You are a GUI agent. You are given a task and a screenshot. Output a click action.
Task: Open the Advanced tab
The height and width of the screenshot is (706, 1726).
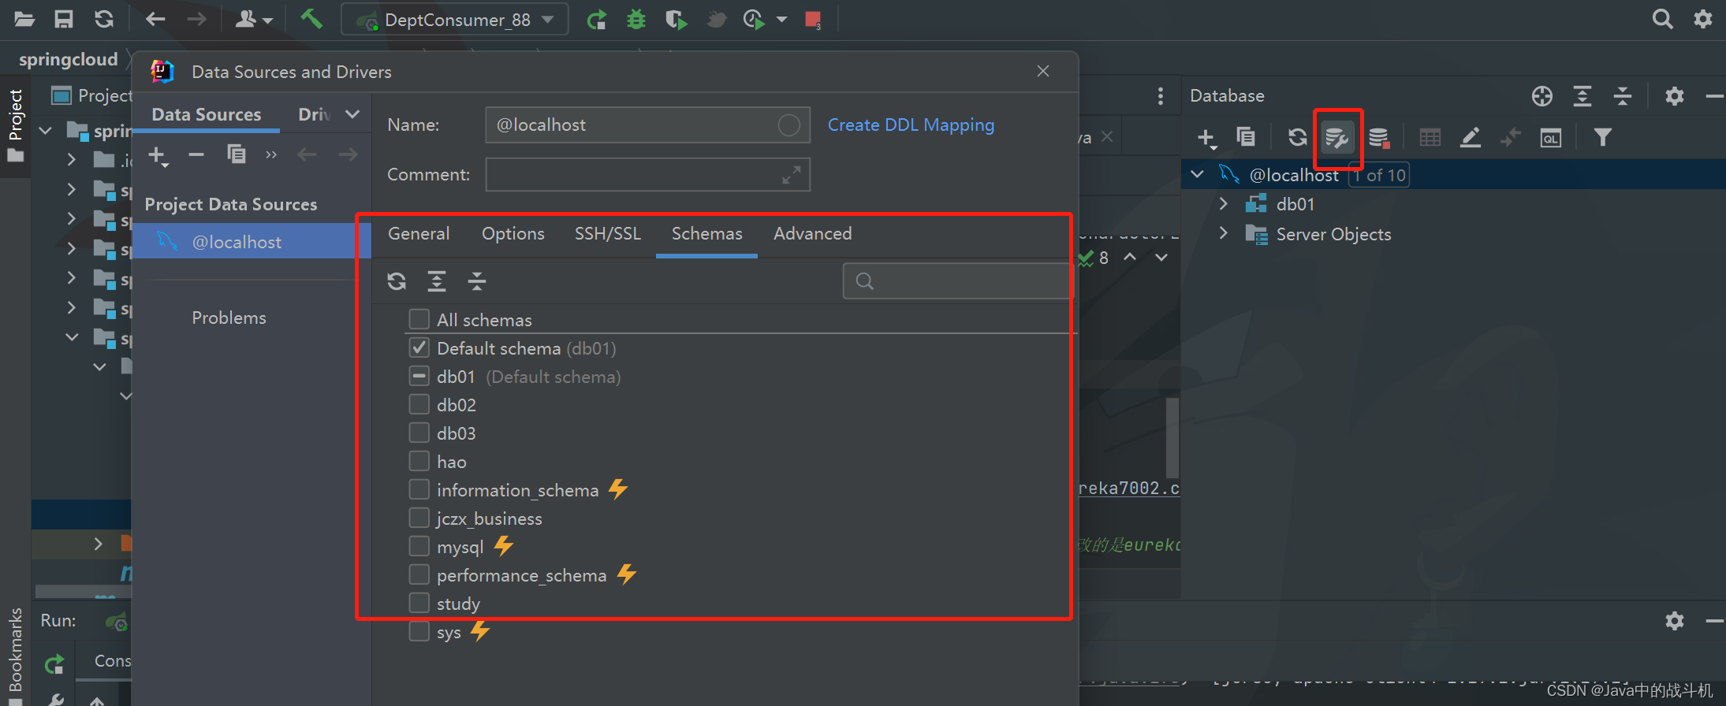[812, 233]
